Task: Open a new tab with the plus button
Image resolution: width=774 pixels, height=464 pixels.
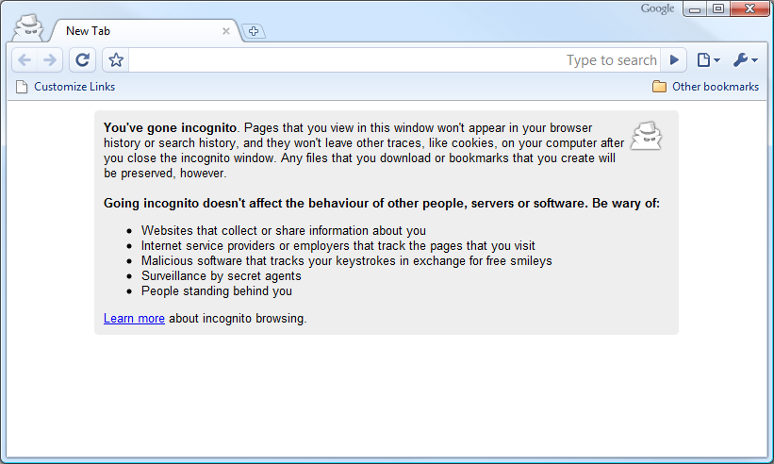Action: coord(253,31)
